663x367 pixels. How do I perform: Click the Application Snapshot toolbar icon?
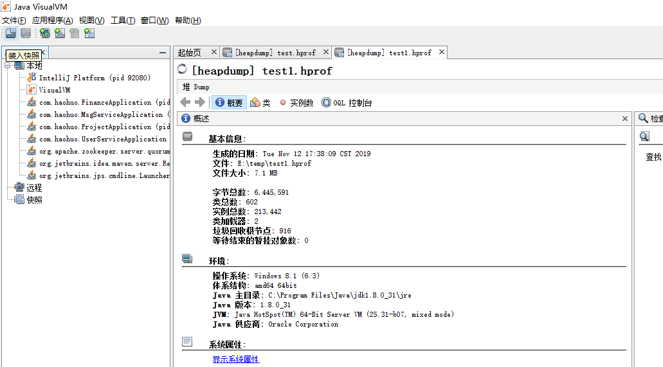click(x=89, y=33)
